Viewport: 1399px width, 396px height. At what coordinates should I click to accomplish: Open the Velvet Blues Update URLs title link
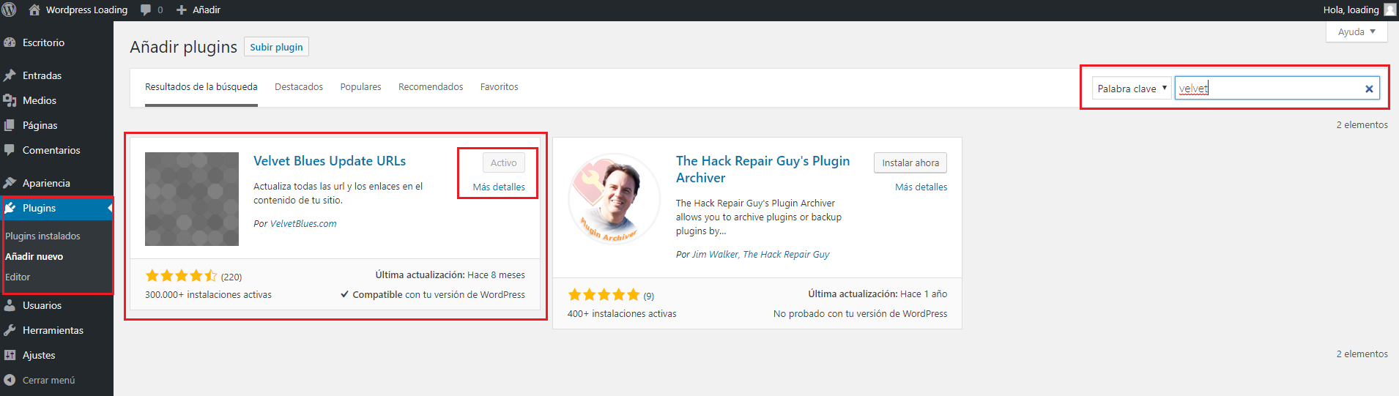pos(330,161)
